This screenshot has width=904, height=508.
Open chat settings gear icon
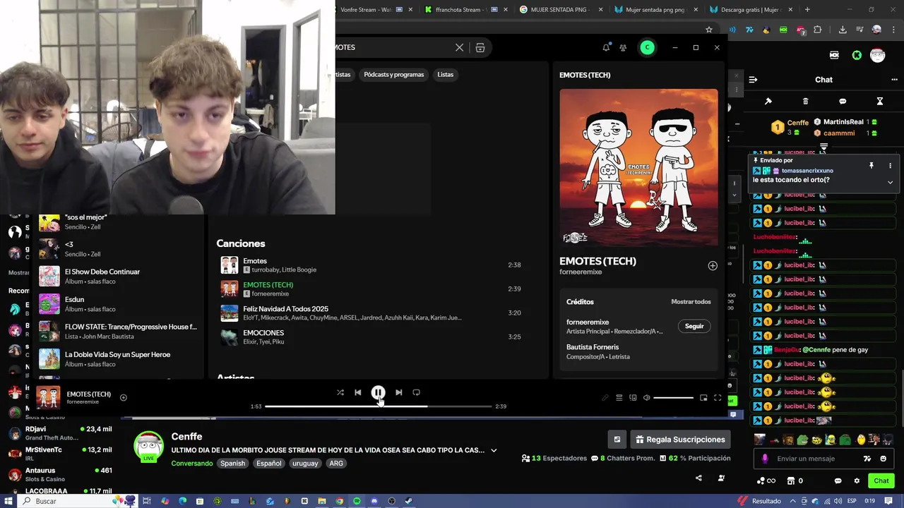tap(857, 481)
